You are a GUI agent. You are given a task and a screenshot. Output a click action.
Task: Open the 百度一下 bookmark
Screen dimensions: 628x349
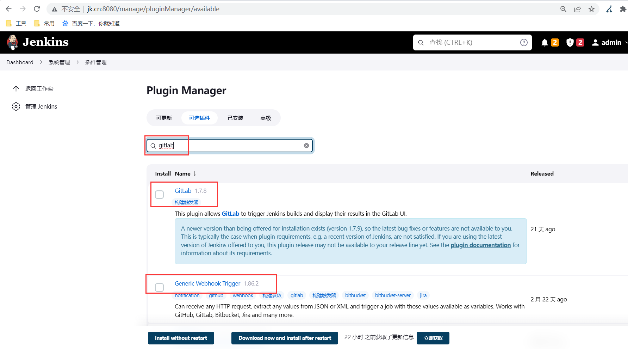tap(91, 23)
